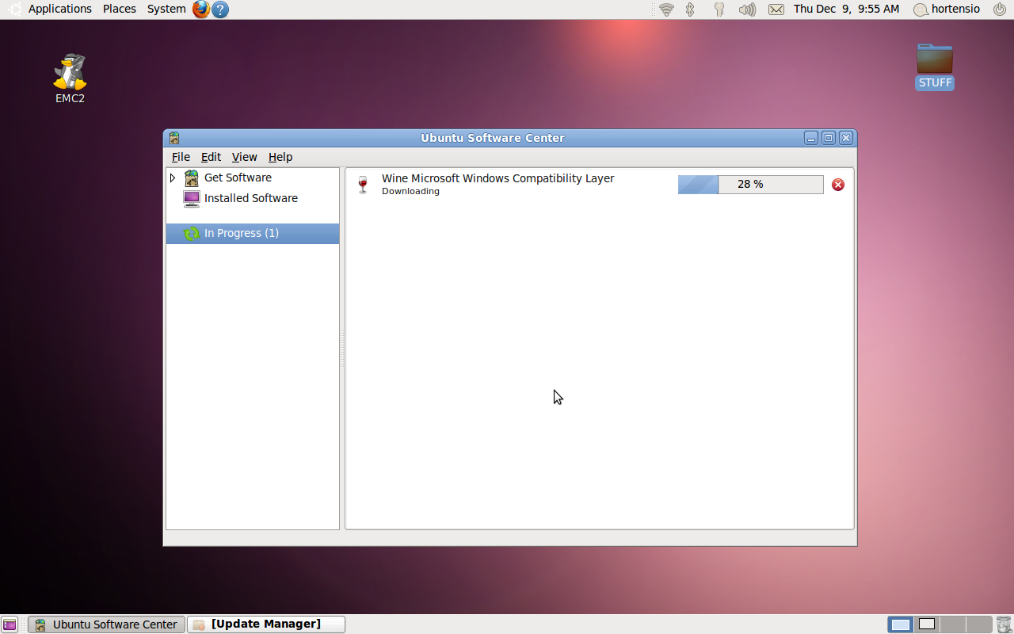1014x634 pixels.
Task: Click the blue Help question mark icon
Action: pyautogui.click(x=220, y=10)
